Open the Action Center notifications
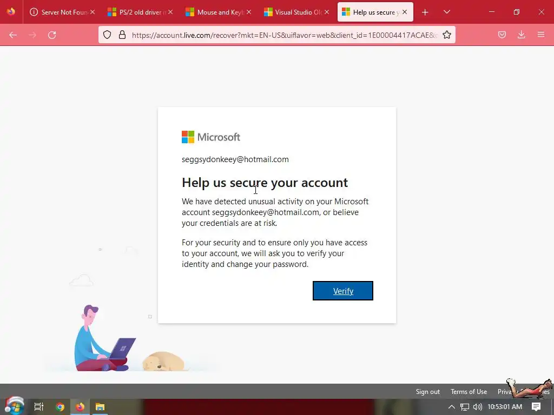The width and height of the screenshot is (554, 415). point(536,407)
